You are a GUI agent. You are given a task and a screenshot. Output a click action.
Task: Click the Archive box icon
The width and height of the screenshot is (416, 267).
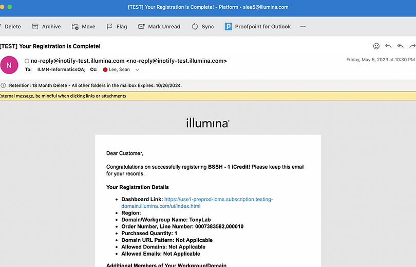pyautogui.click(x=35, y=26)
